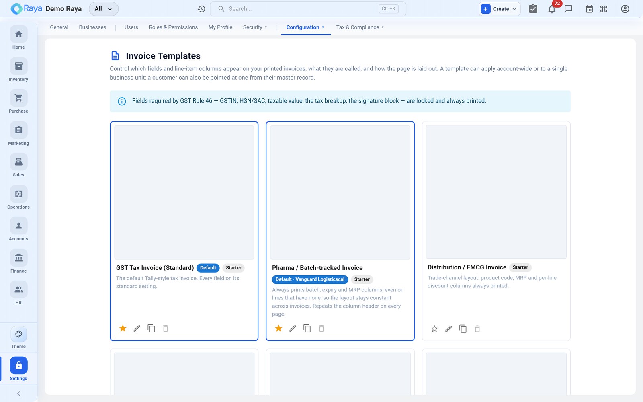Image resolution: width=643 pixels, height=402 pixels.
Task: Duplicate the Pharma / Batch-tracked Invoice template
Action: 307,328
